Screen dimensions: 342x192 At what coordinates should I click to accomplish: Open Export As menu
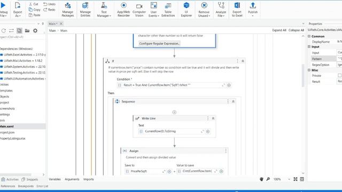18,10
